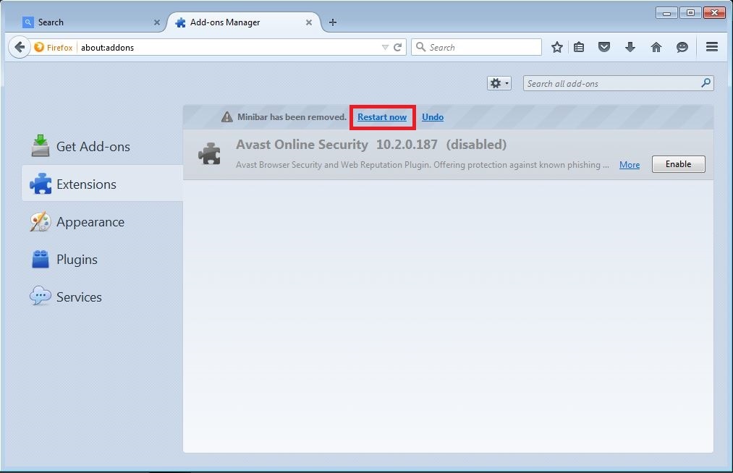
Task: Open the Appearance category
Action: coord(102,221)
